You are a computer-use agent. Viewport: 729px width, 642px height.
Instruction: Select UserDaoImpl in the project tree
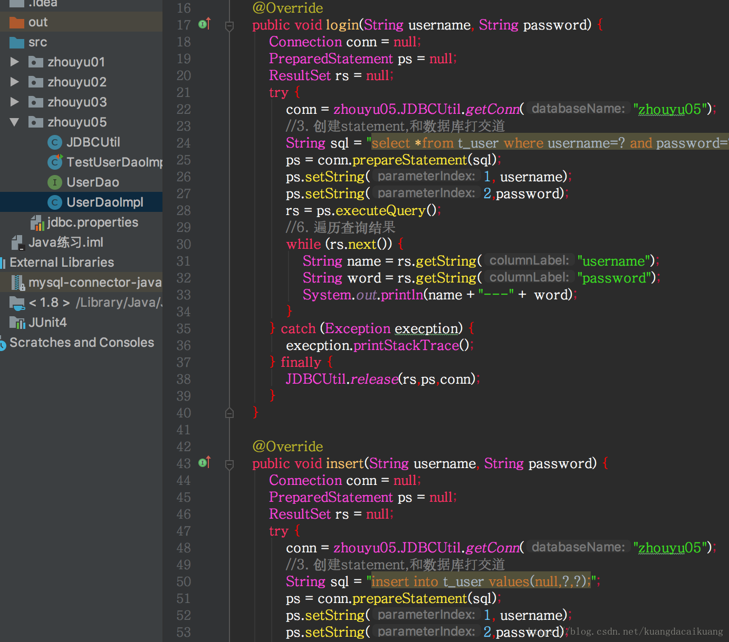point(105,202)
